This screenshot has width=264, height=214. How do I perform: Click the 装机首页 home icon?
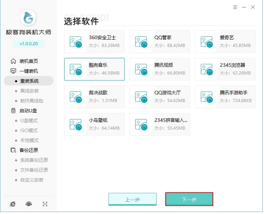[13, 61]
